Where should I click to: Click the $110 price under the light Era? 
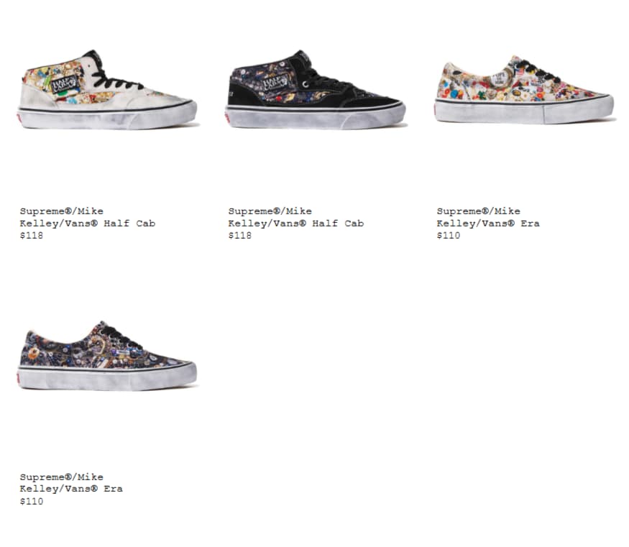(x=449, y=235)
